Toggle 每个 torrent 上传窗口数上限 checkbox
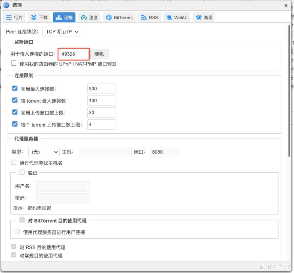 click(x=15, y=124)
